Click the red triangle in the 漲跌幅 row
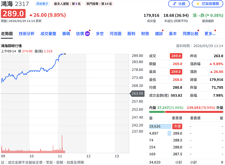225x165 pixels. click(211, 64)
